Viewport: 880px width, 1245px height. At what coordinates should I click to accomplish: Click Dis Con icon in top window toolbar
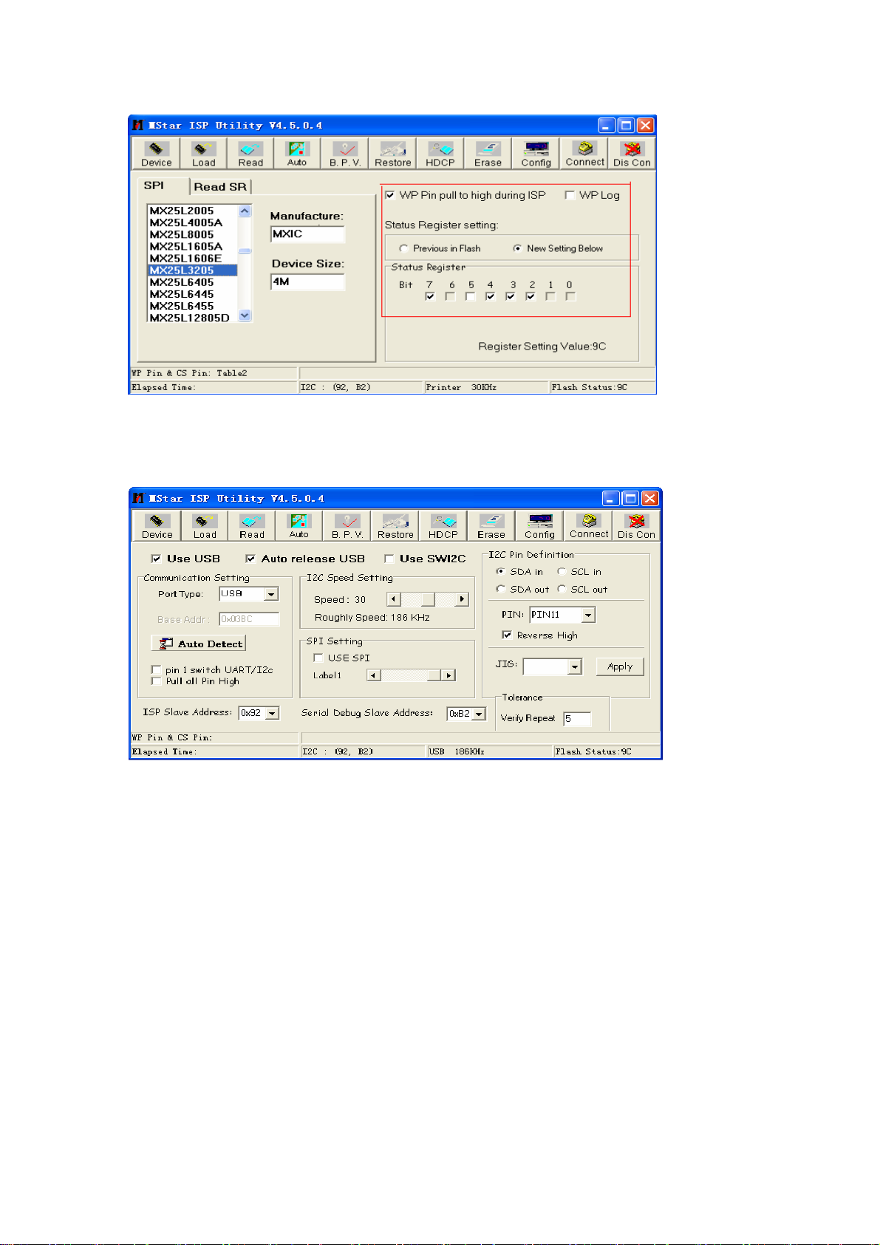click(632, 154)
